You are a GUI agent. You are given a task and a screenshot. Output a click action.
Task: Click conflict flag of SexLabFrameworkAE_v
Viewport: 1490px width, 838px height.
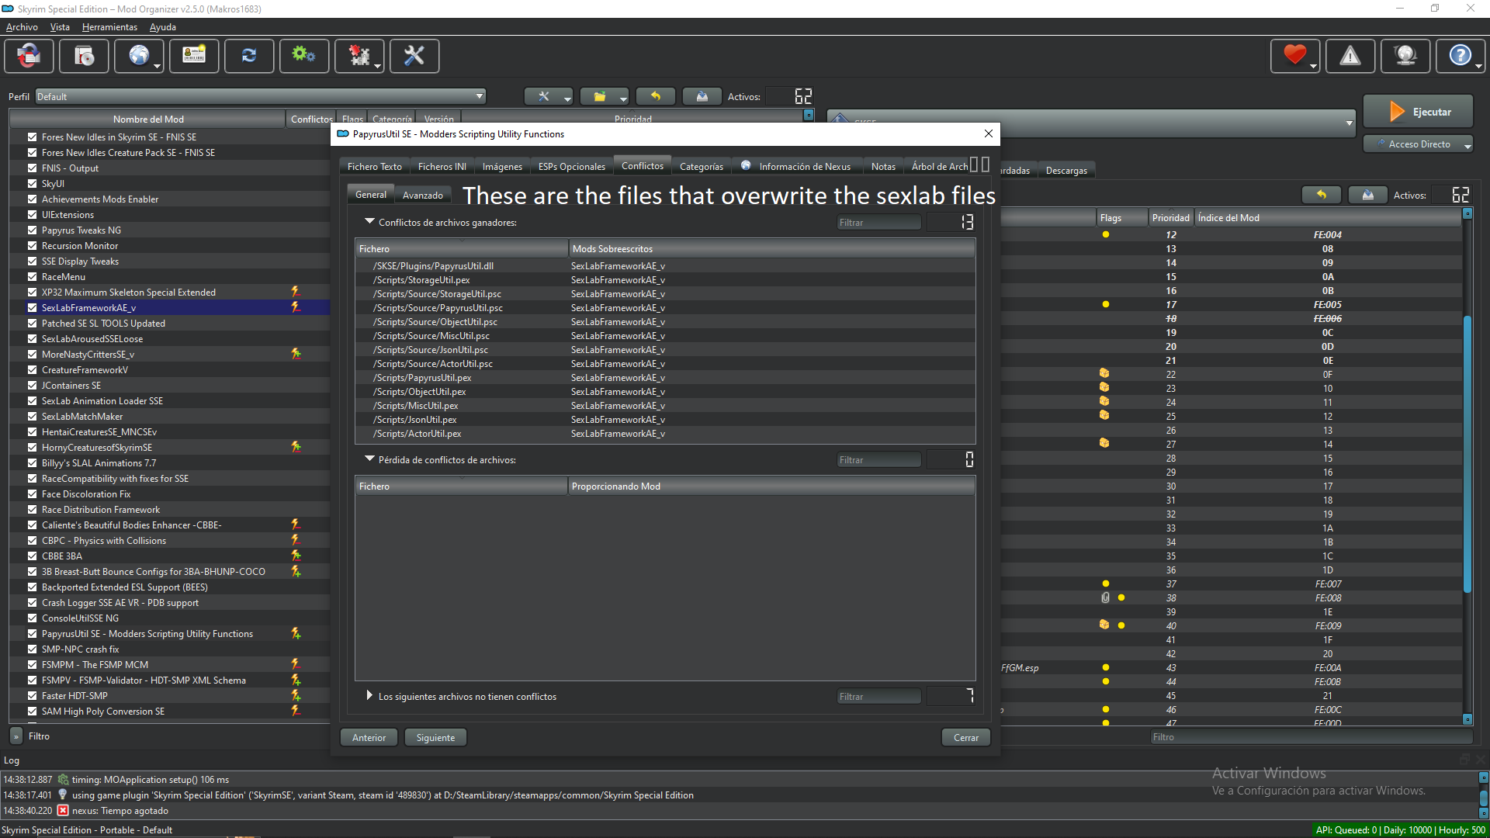coord(295,307)
